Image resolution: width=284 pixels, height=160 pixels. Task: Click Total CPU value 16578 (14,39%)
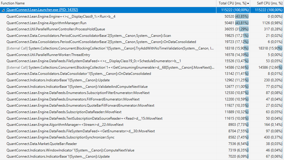(x=236, y=55)
